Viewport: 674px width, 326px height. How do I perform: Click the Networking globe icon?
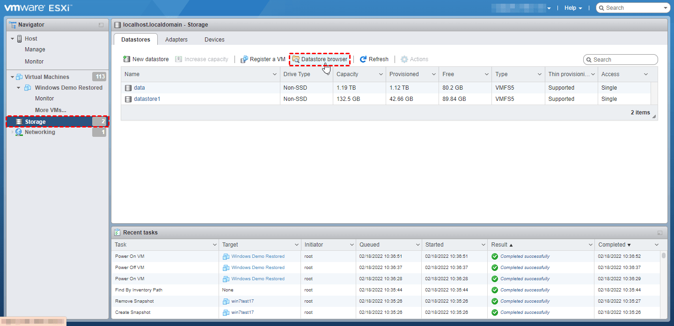click(x=19, y=132)
